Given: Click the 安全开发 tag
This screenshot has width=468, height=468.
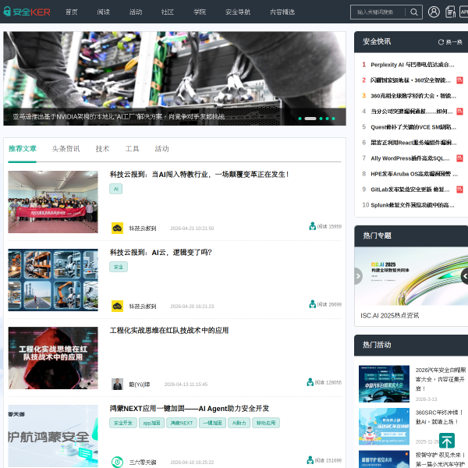Looking at the screenshot, I should [123, 423].
